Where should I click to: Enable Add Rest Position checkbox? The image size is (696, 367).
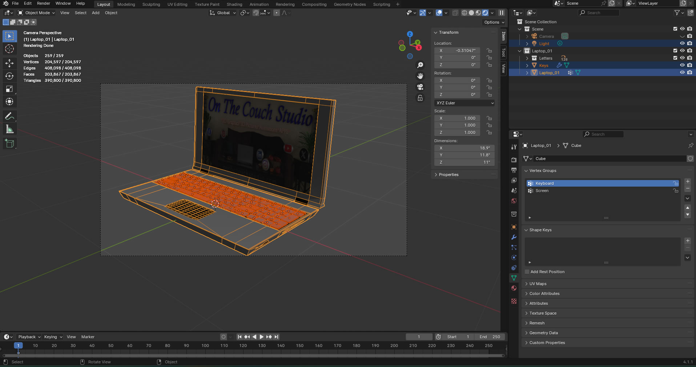pos(527,272)
